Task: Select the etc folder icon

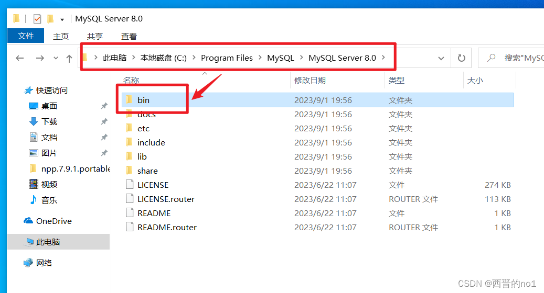Action: (x=130, y=128)
